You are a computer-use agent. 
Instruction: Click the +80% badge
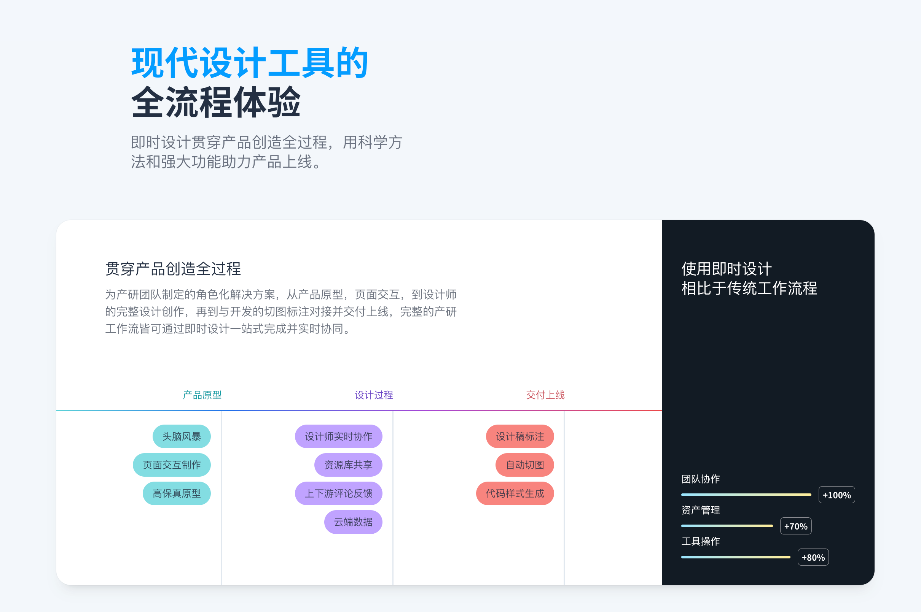(x=813, y=557)
